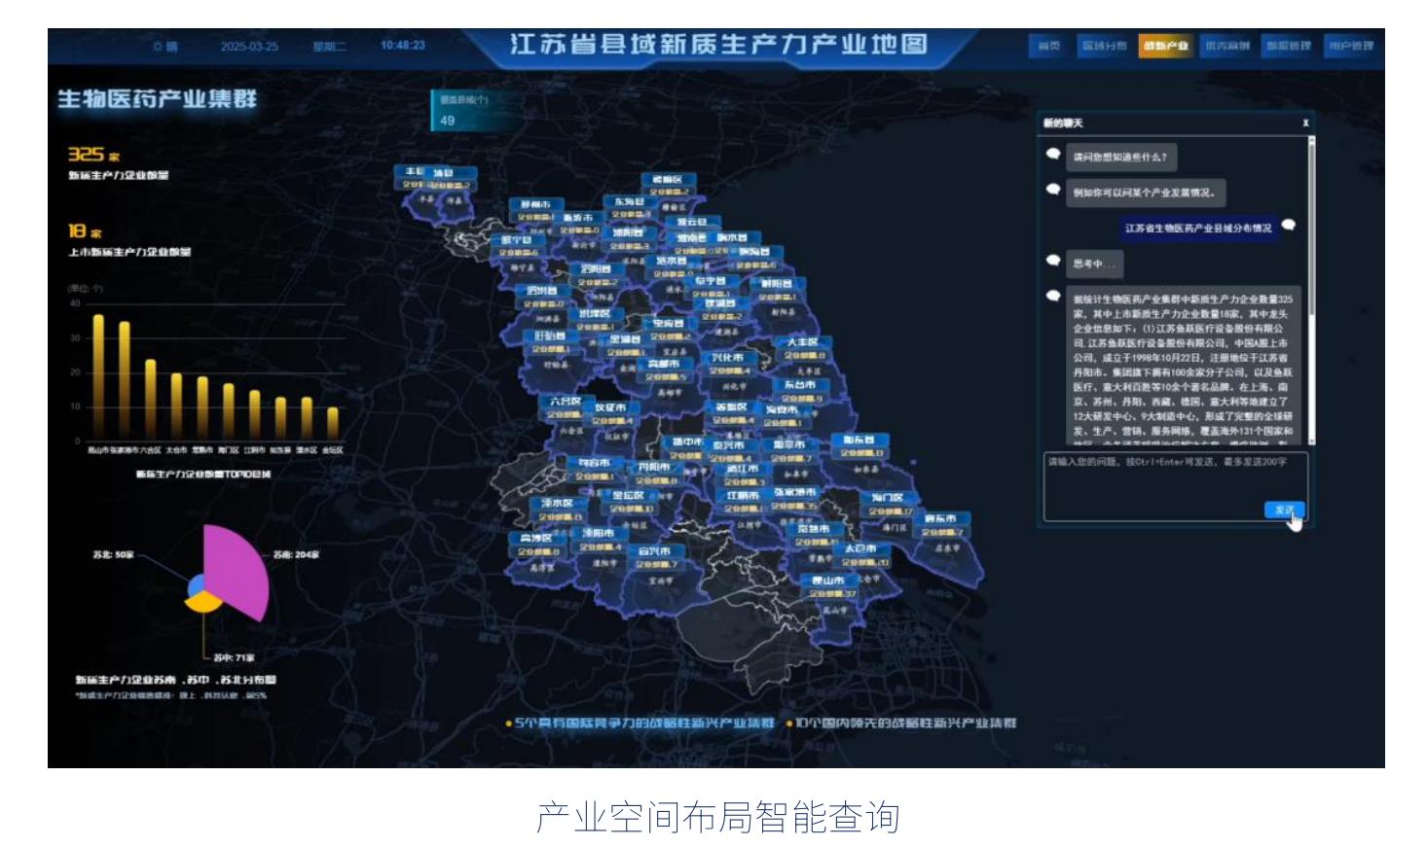Screen dimensions: 1427x847
Task: Click the user avatar beside 江苏省生物医药产业县域分布情况
Action: [x=1289, y=225]
